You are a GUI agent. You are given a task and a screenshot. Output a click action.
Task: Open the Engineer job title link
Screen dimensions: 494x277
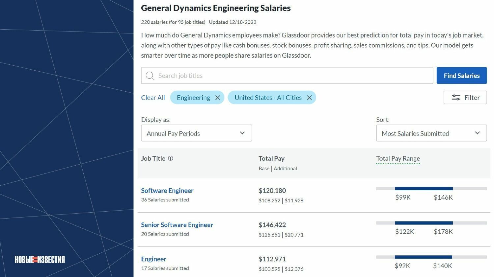153,259
